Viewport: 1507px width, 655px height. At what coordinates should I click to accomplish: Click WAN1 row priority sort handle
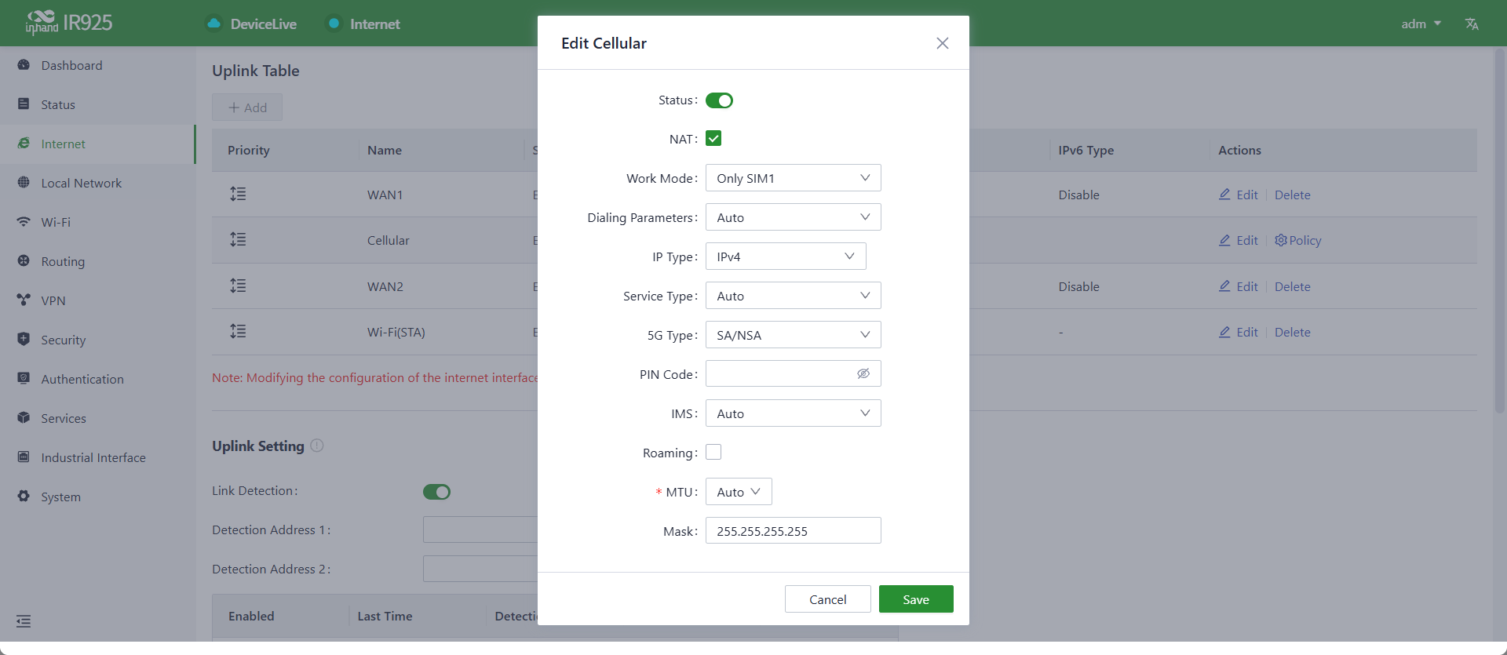[x=238, y=194]
